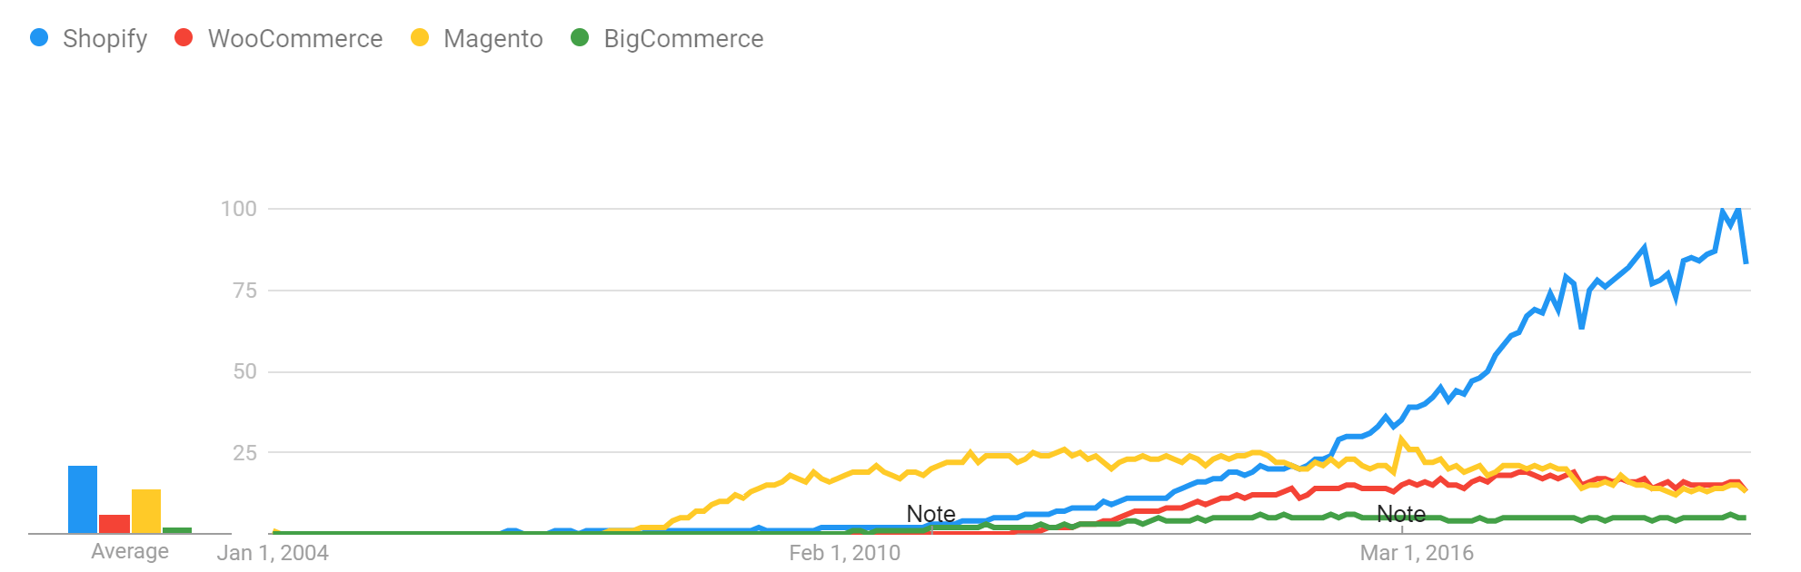Click the yellow Magento legend dot
Viewport: 1801px width, 572px height.
419,37
